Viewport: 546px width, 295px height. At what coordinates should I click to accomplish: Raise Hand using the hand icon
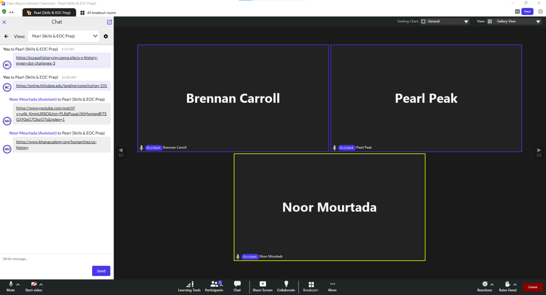pos(508,286)
